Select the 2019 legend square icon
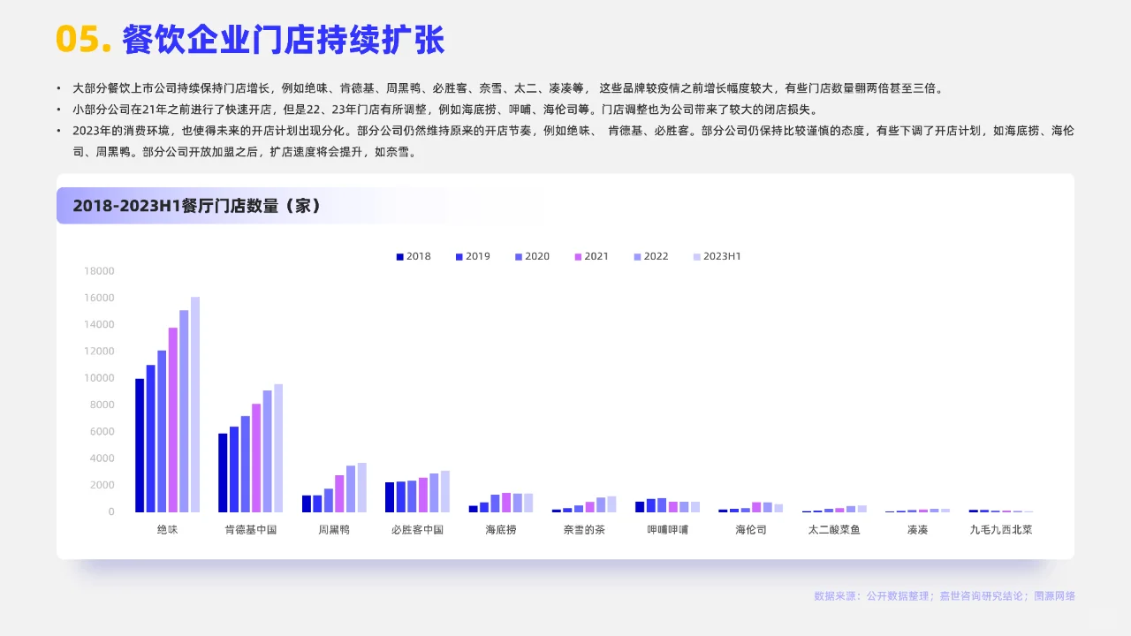The image size is (1131, 636). click(x=458, y=256)
